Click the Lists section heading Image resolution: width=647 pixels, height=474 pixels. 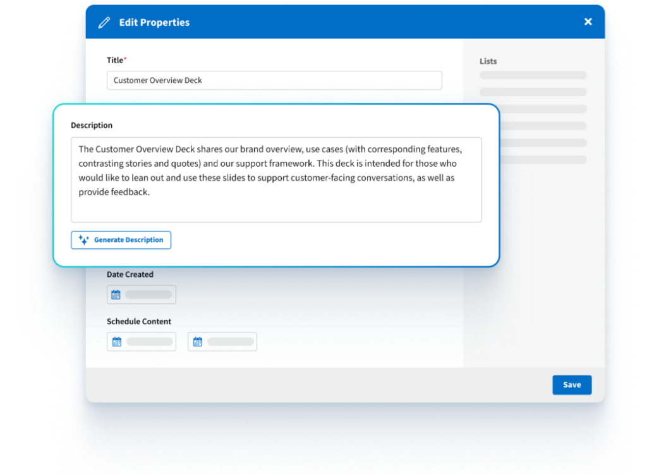click(488, 61)
